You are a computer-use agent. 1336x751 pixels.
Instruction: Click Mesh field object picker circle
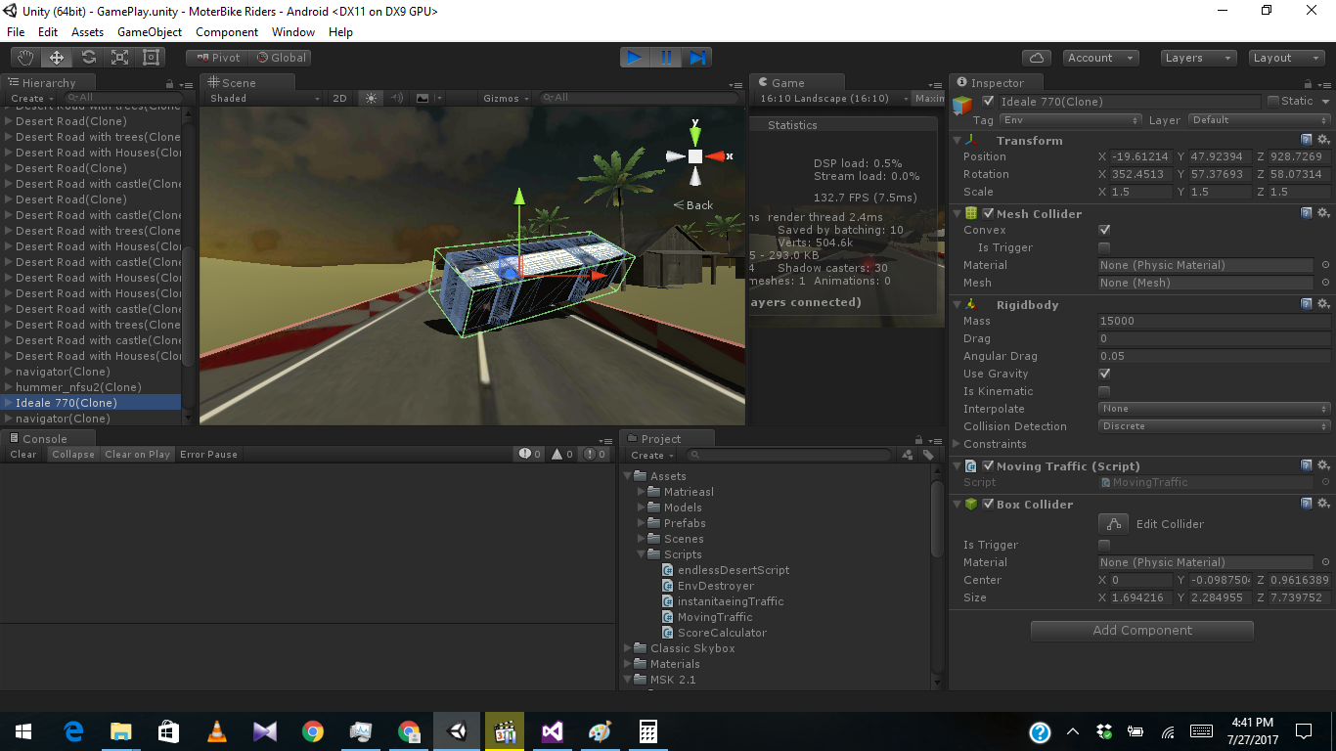[1325, 283]
